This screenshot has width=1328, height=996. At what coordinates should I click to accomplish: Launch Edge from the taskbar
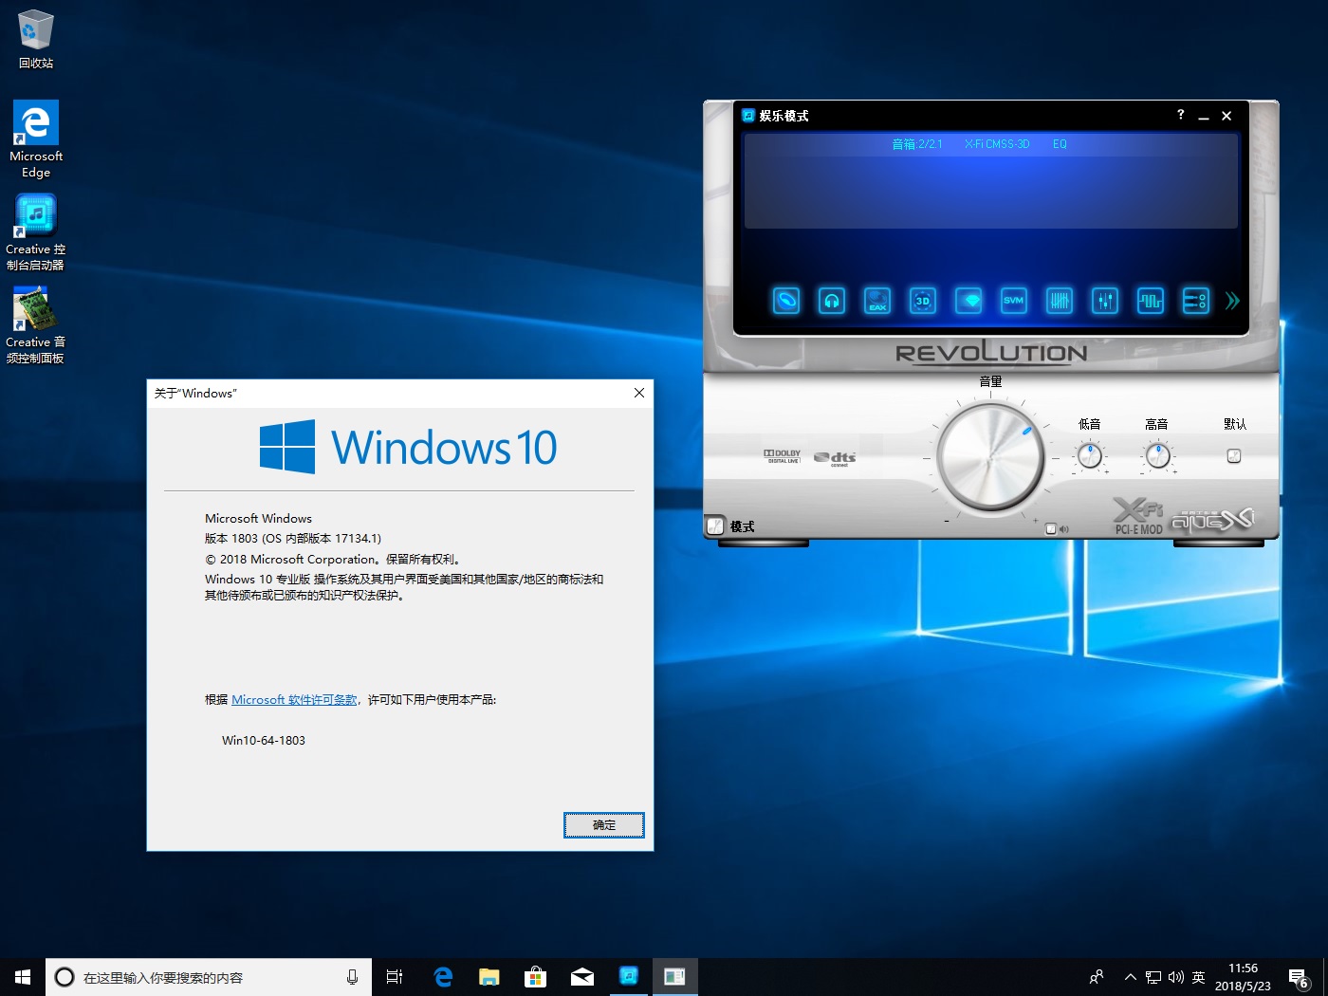tap(442, 977)
